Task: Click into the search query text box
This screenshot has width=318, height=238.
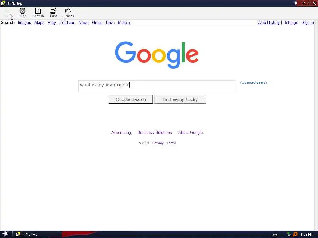Action: pyautogui.click(x=157, y=86)
